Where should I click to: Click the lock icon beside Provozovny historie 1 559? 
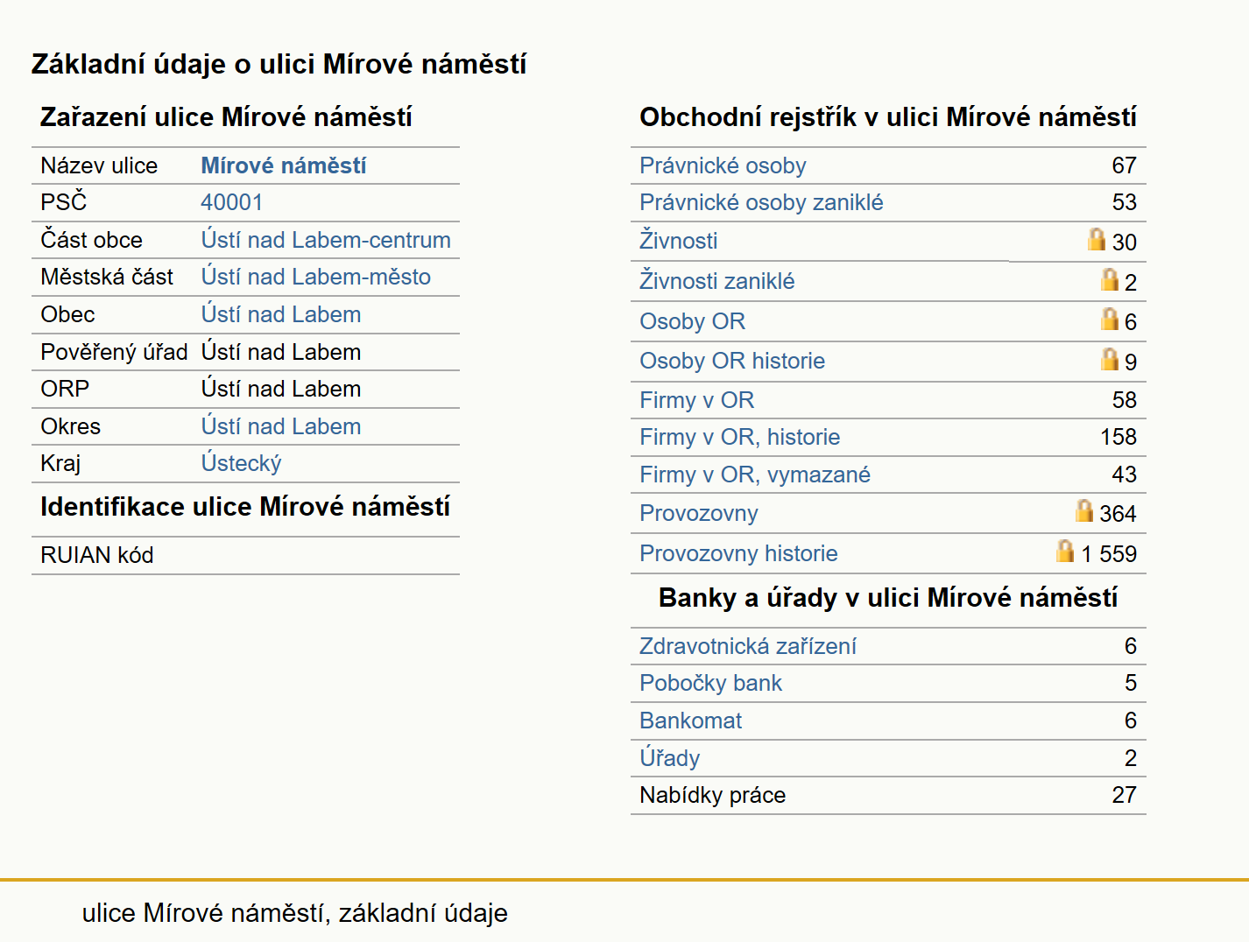point(1065,551)
